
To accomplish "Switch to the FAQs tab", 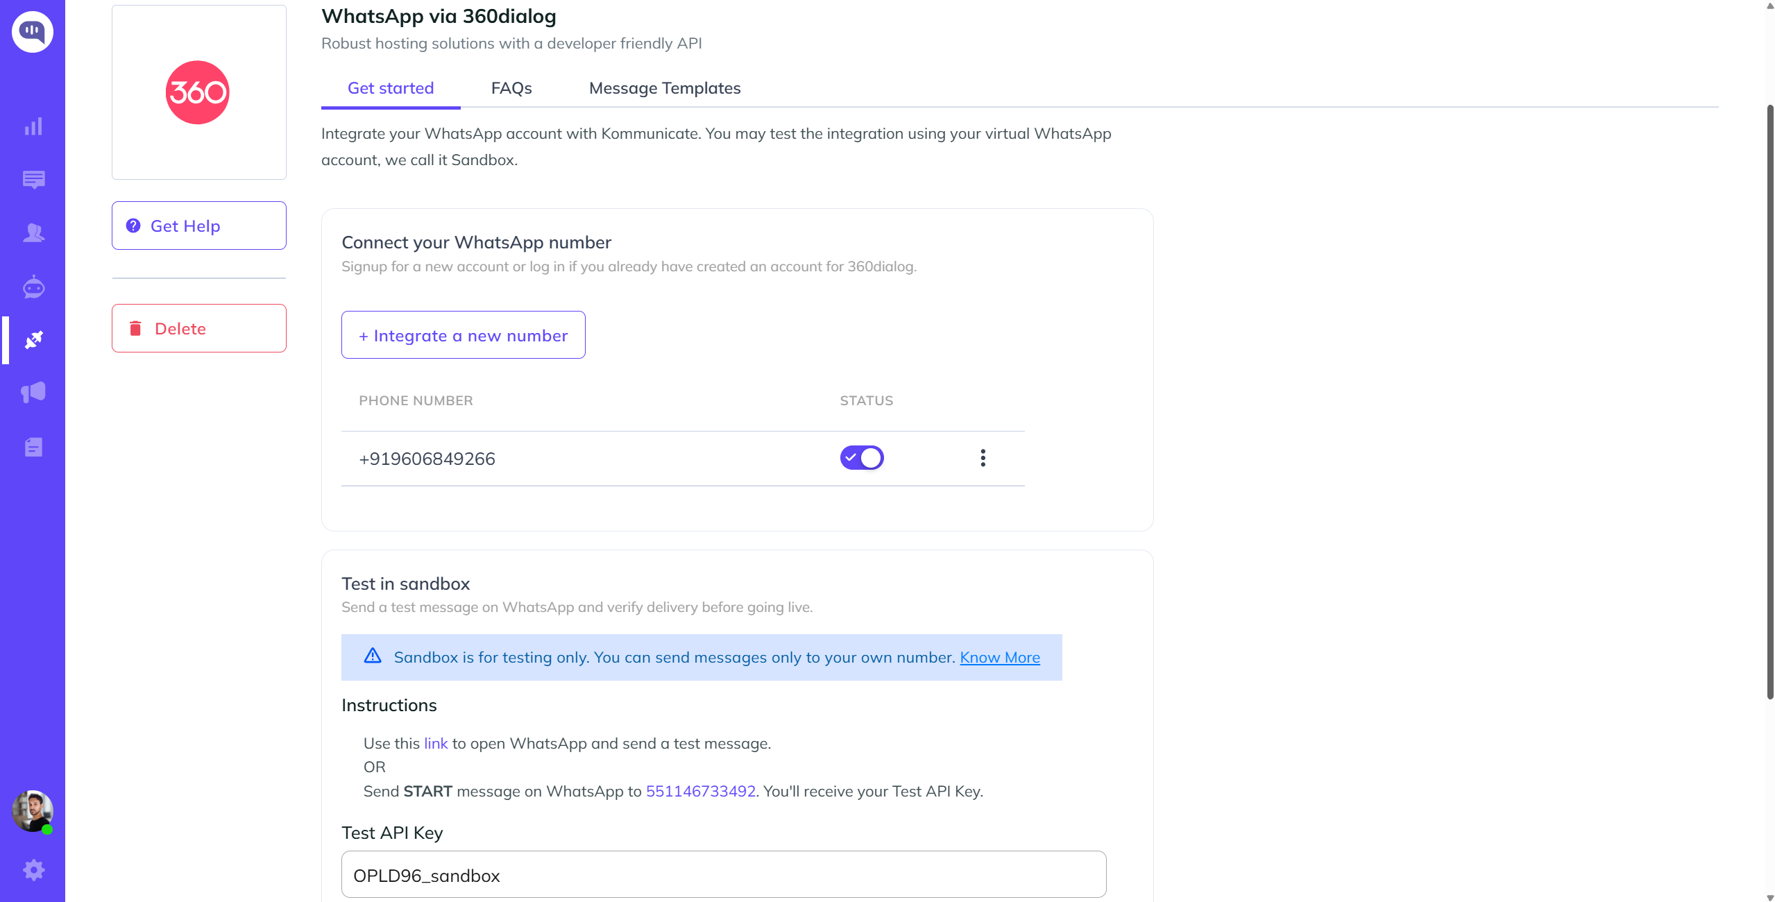I will tap(511, 88).
